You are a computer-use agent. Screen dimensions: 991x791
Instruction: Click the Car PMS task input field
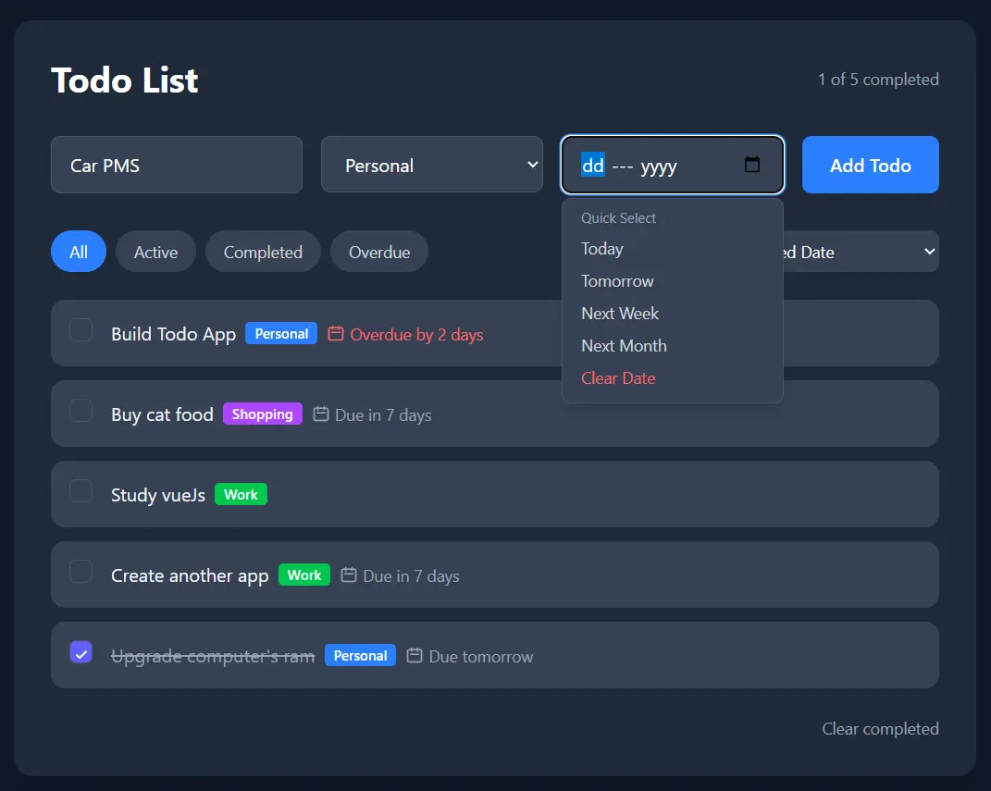tap(177, 165)
